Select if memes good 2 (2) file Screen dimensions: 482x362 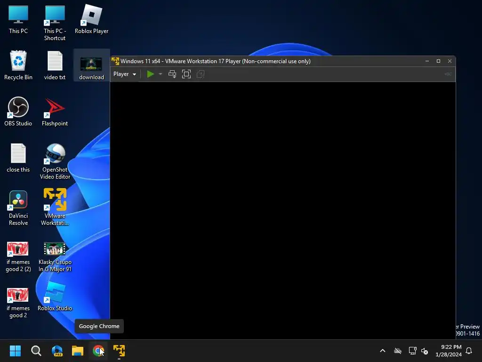pos(18,257)
